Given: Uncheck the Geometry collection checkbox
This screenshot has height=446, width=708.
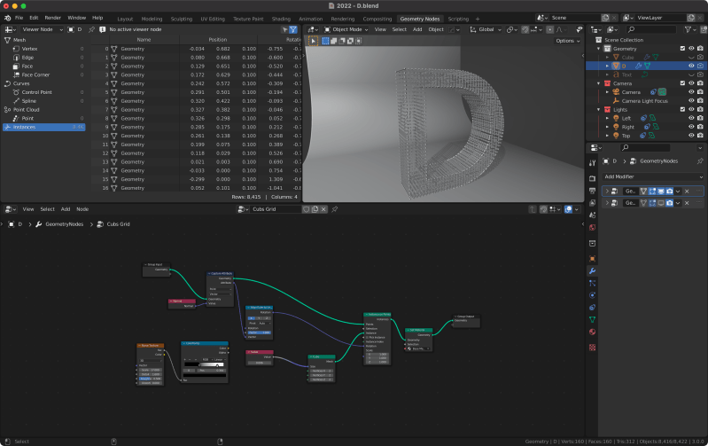Looking at the screenshot, I should [682, 49].
